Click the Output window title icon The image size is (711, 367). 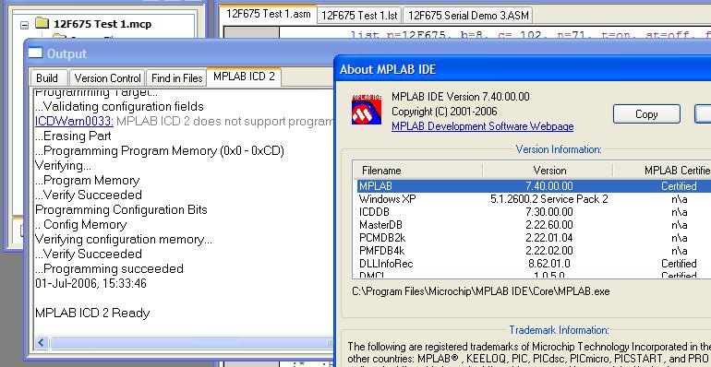pyautogui.click(x=35, y=53)
